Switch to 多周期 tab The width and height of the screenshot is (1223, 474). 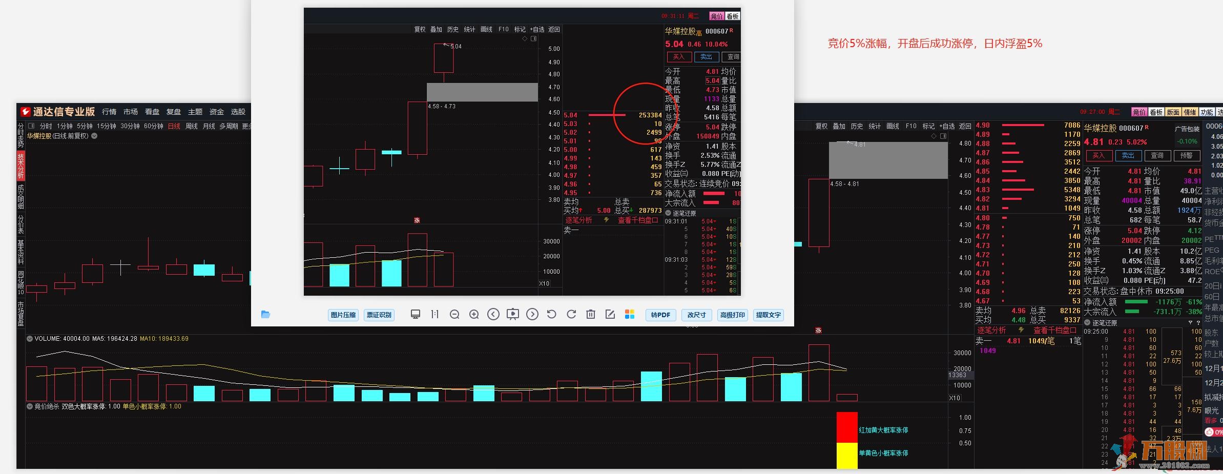coord(229,126)
